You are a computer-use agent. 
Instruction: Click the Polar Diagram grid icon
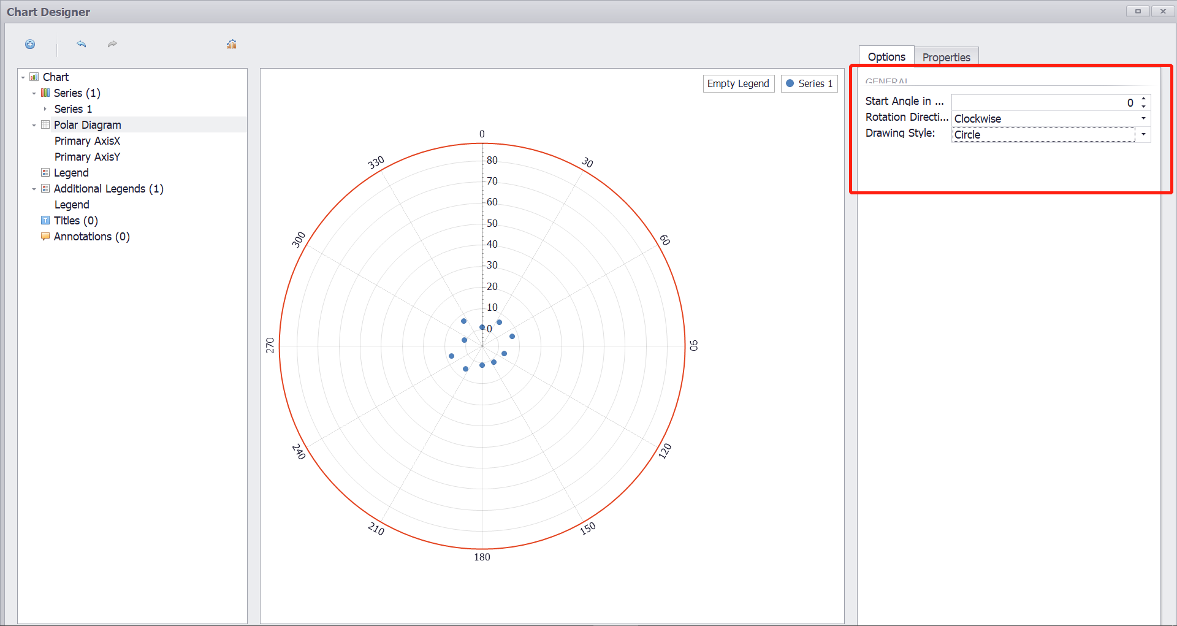click(x=45, y=124)
